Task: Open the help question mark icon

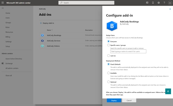Action: (x=164, y=3)
